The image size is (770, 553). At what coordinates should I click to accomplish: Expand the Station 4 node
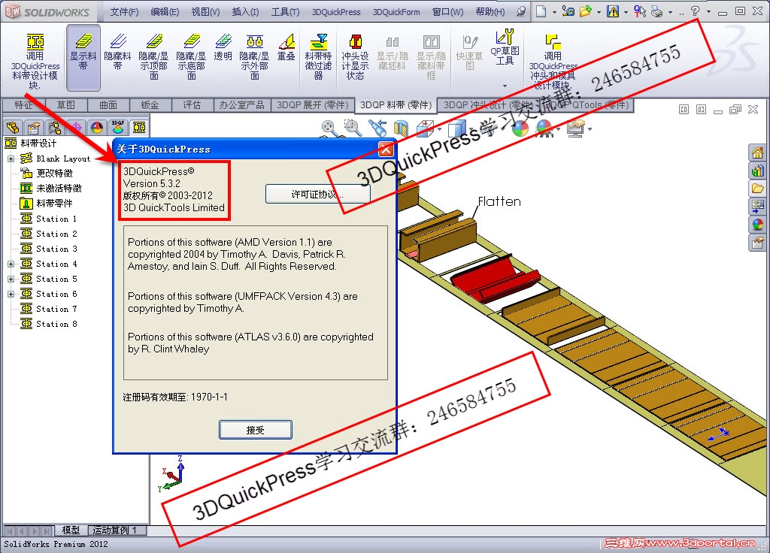11,264
